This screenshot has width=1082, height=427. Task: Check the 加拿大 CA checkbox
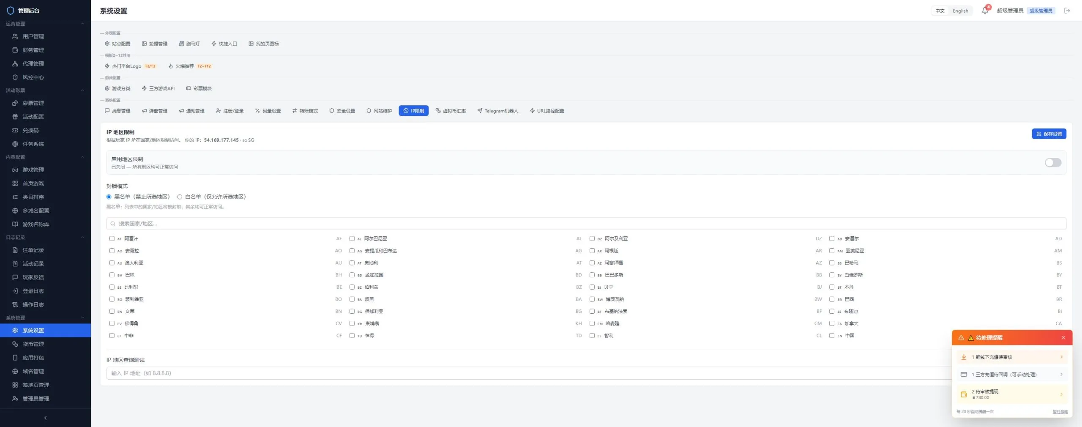tap(832, 323)
